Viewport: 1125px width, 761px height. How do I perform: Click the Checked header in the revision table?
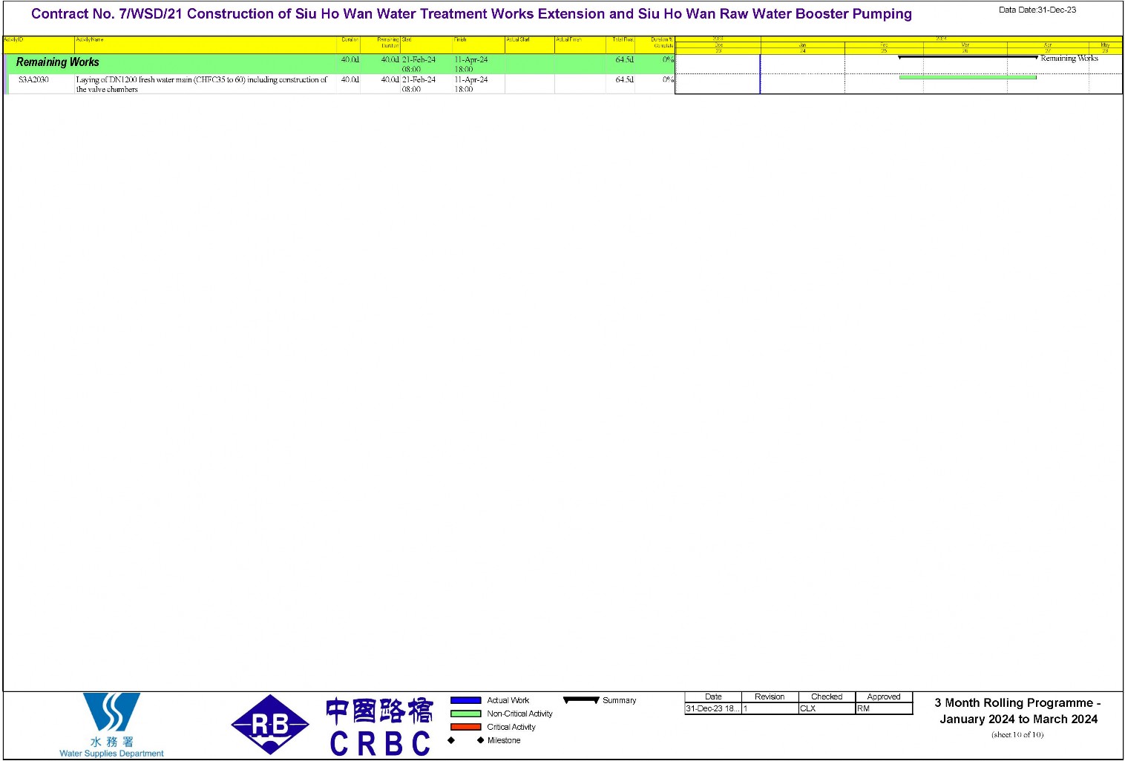[827, 696]
